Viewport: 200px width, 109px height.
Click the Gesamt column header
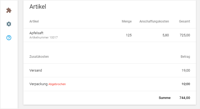coord(184,21)
